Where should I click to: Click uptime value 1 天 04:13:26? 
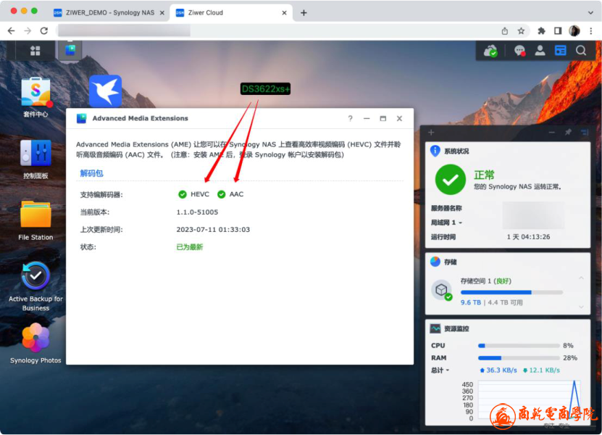pos(528,237)
